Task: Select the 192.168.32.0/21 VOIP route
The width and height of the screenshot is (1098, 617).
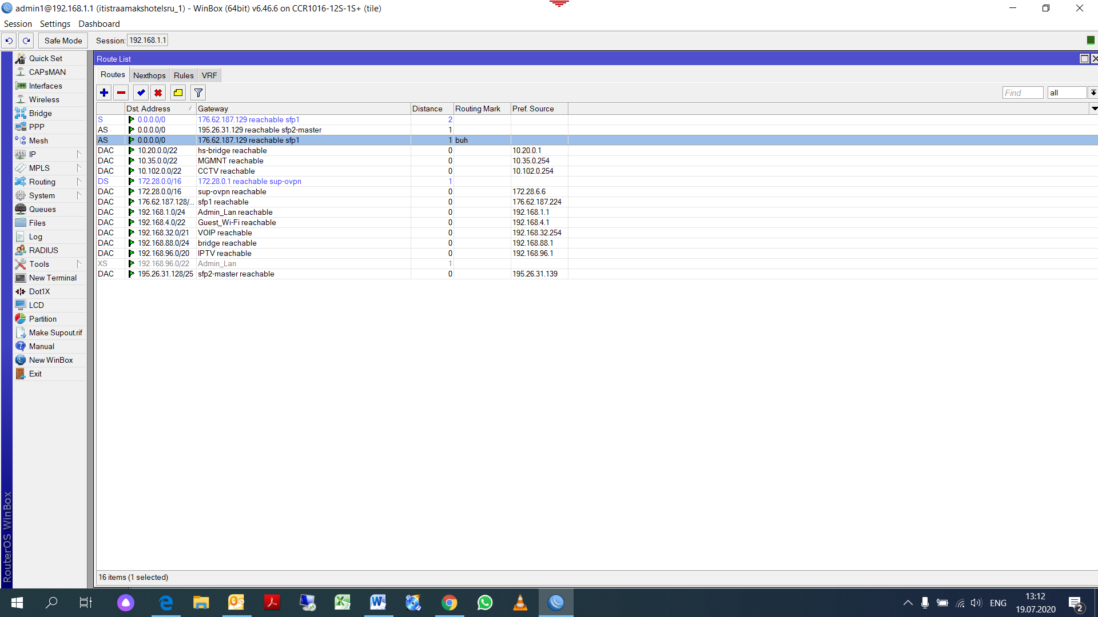Action: tap(596, 233)
